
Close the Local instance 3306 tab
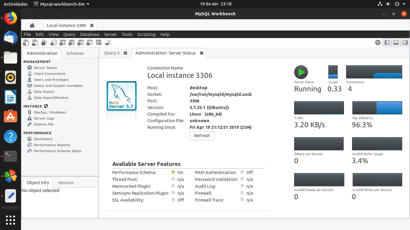pos(92,25)
